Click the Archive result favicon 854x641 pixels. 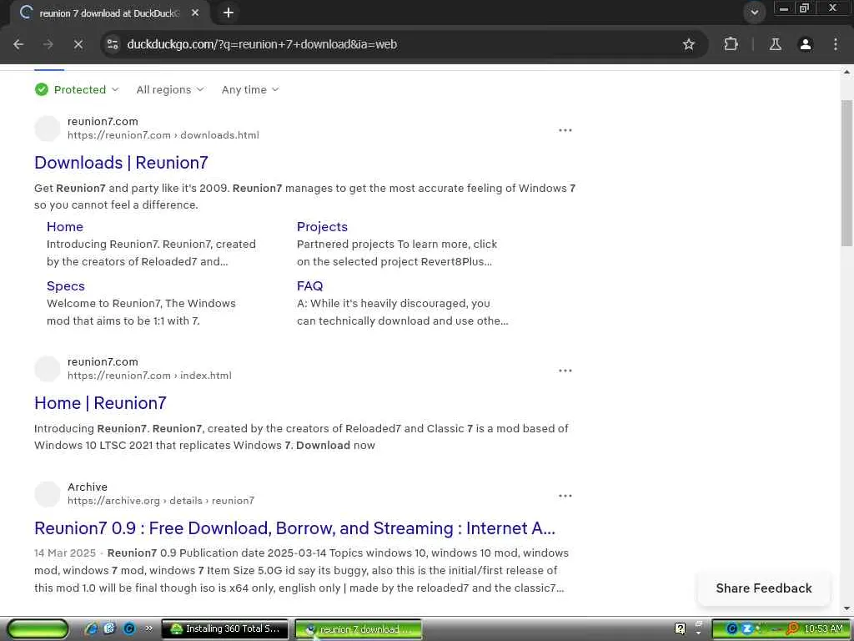(x=48, y=494)
